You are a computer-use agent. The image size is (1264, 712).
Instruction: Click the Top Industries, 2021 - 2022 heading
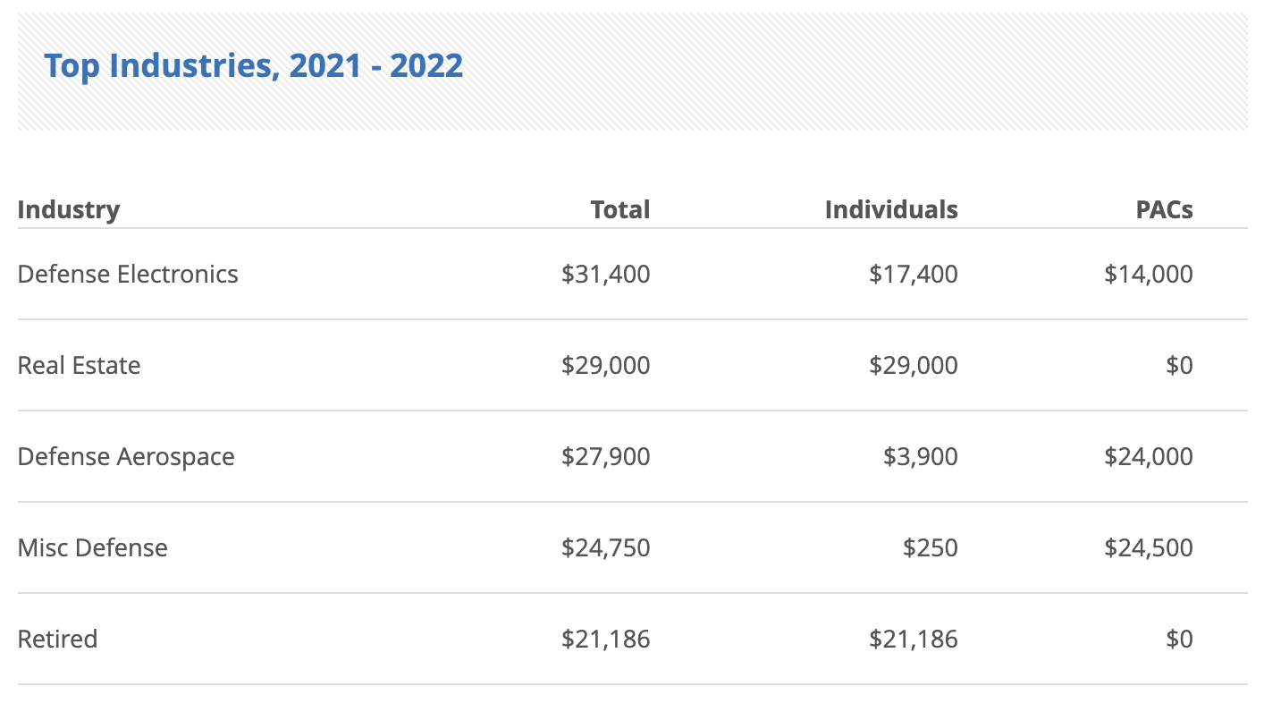[254, 66]
